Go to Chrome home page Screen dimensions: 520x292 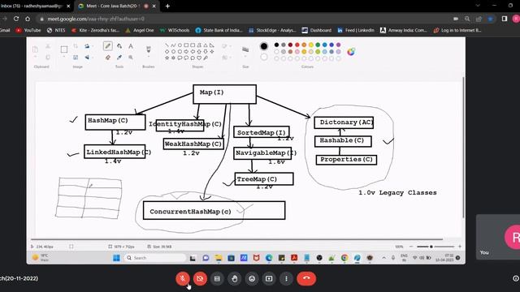[28, 19]
